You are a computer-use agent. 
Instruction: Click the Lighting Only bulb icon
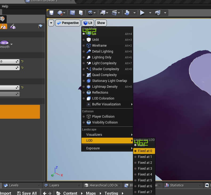point(88,57)
